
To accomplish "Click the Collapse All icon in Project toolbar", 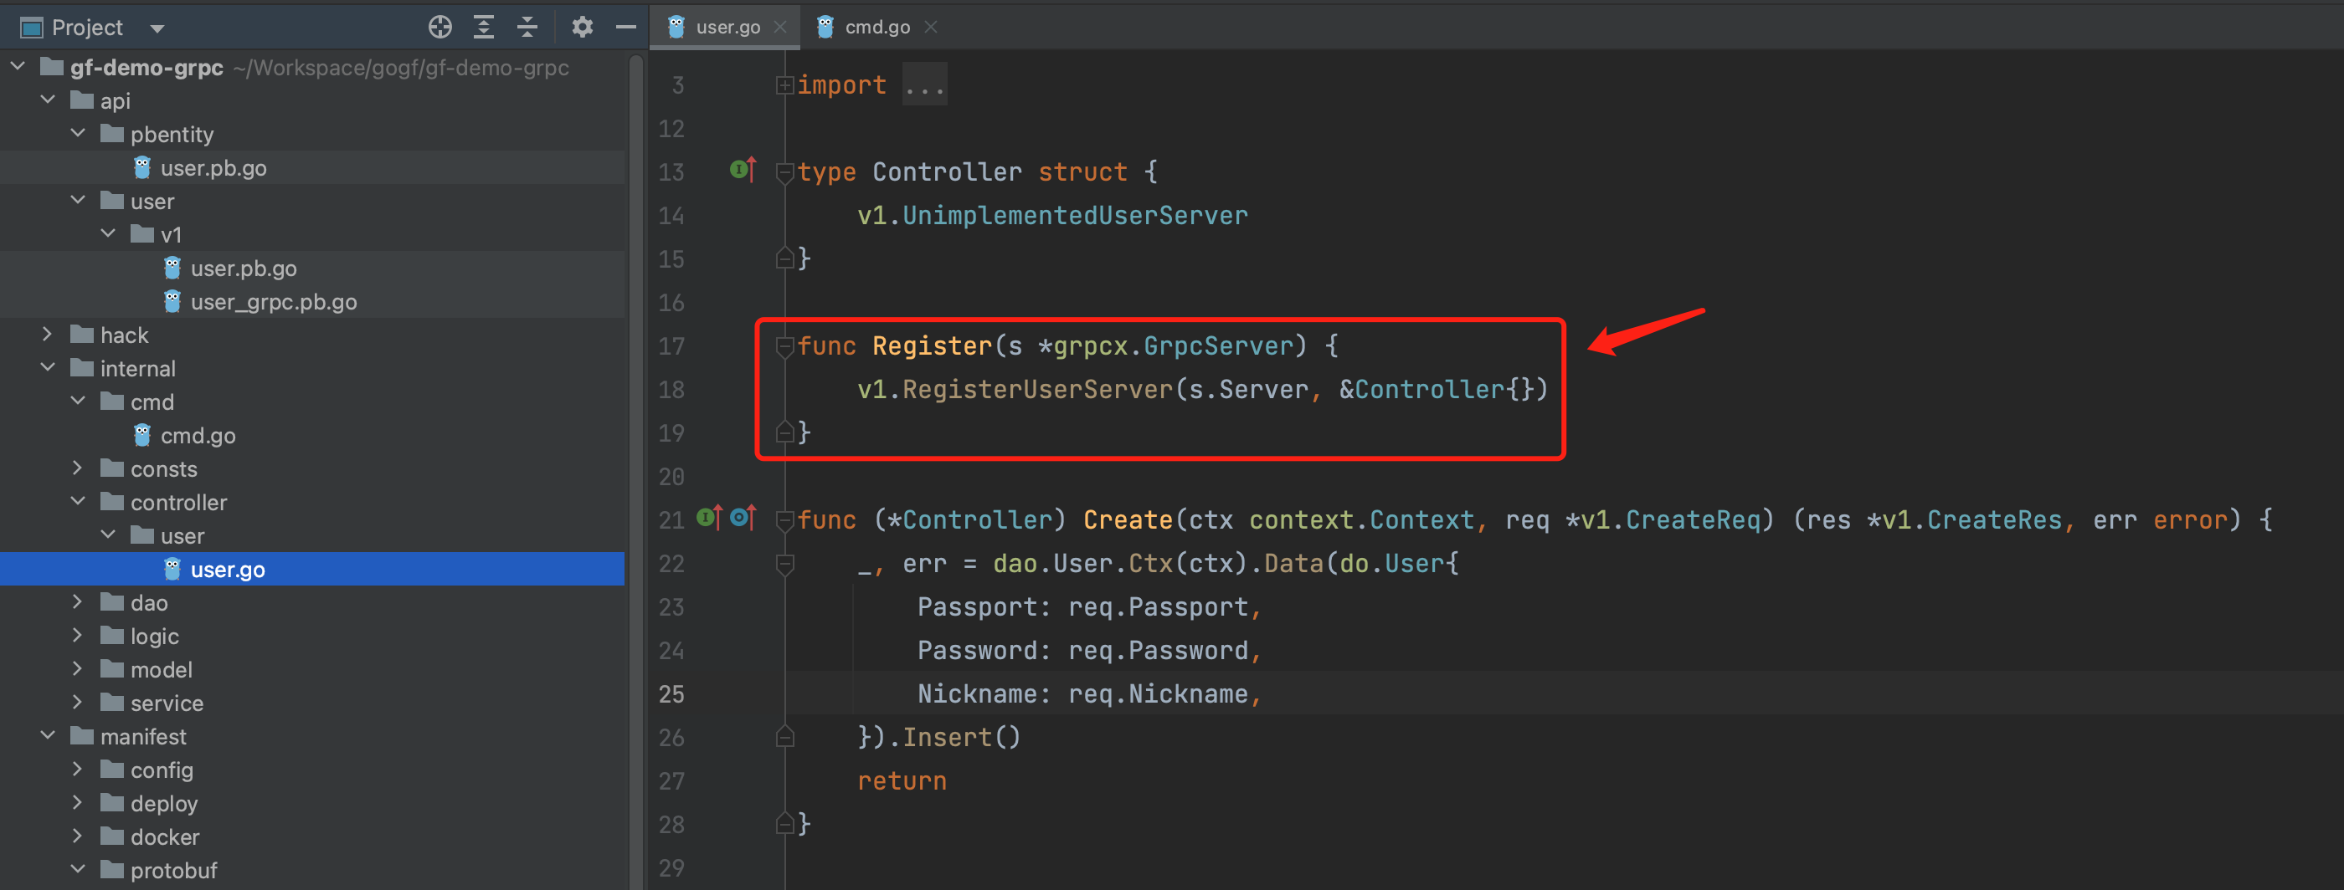I will (x=527, y=28).
